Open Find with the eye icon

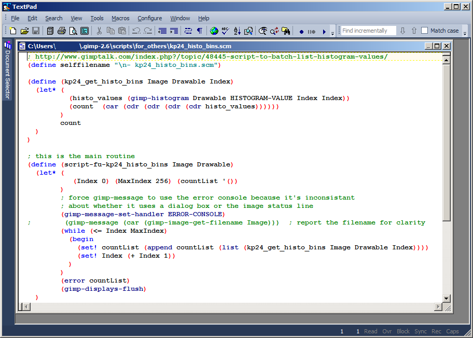point(263,31)
